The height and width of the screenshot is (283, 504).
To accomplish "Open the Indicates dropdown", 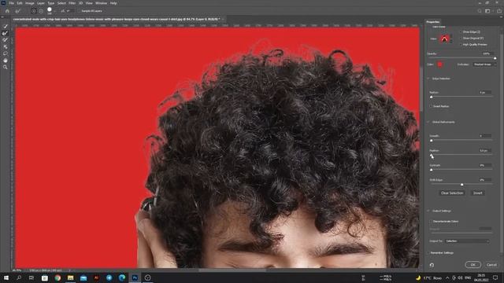I will [x=484, y=64].
